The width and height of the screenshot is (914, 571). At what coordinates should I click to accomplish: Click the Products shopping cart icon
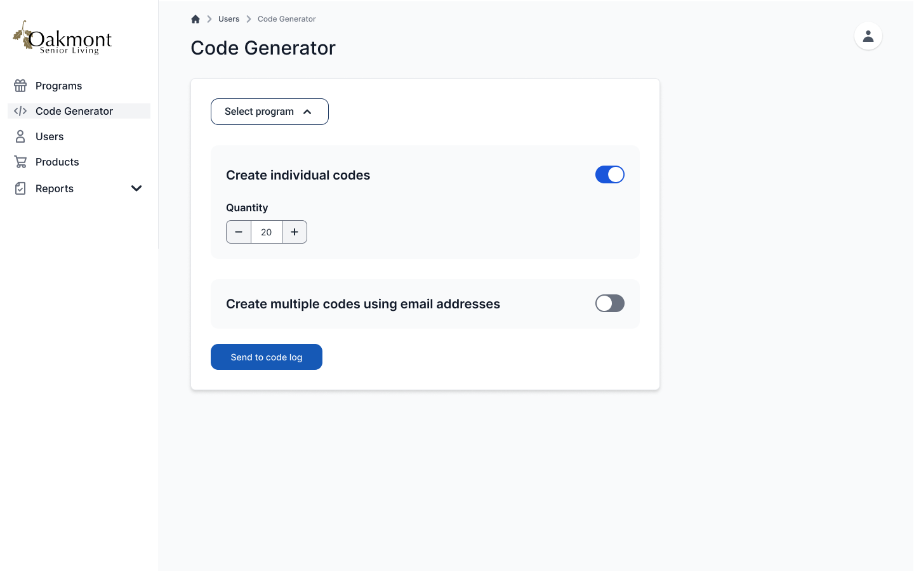point(20,162)
